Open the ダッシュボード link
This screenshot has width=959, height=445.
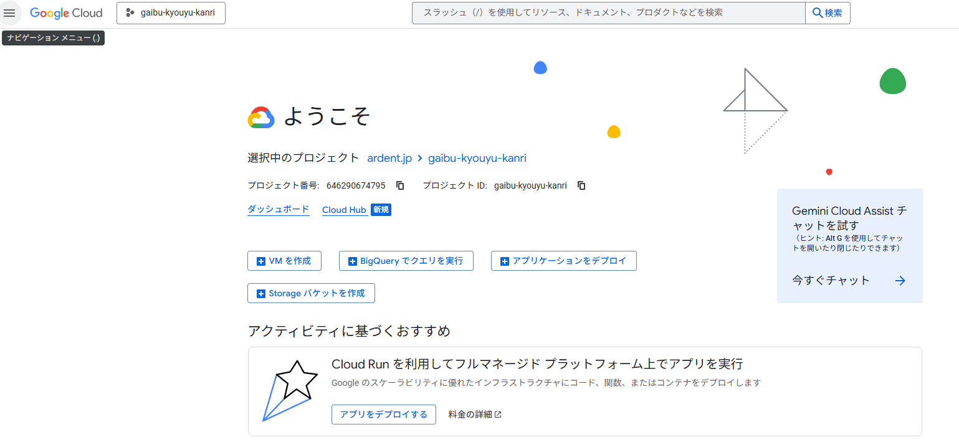coord(278,210)
